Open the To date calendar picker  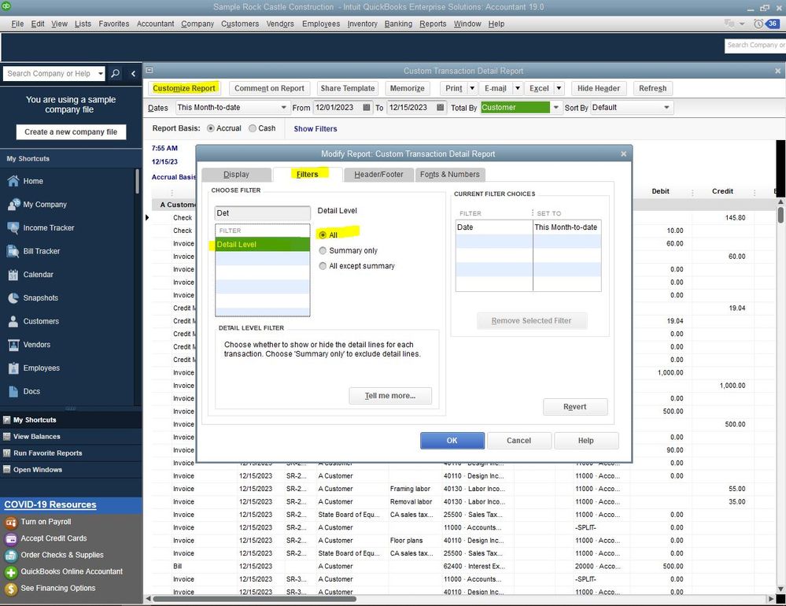click(x=440, y=107)
